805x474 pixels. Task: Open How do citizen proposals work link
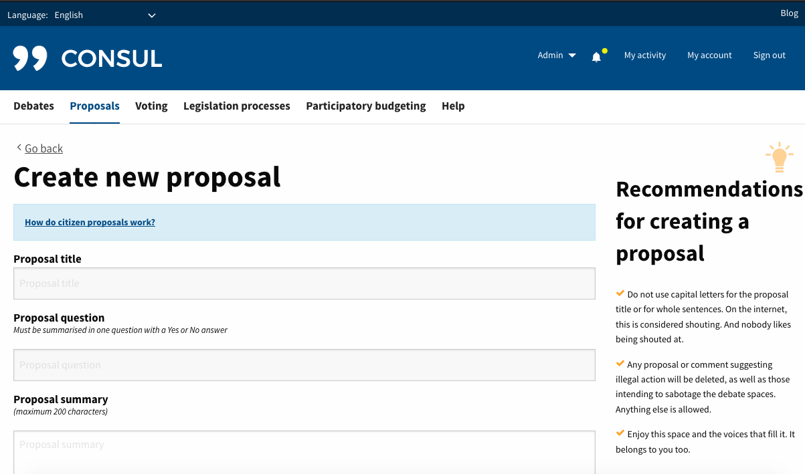click(90, 222)
